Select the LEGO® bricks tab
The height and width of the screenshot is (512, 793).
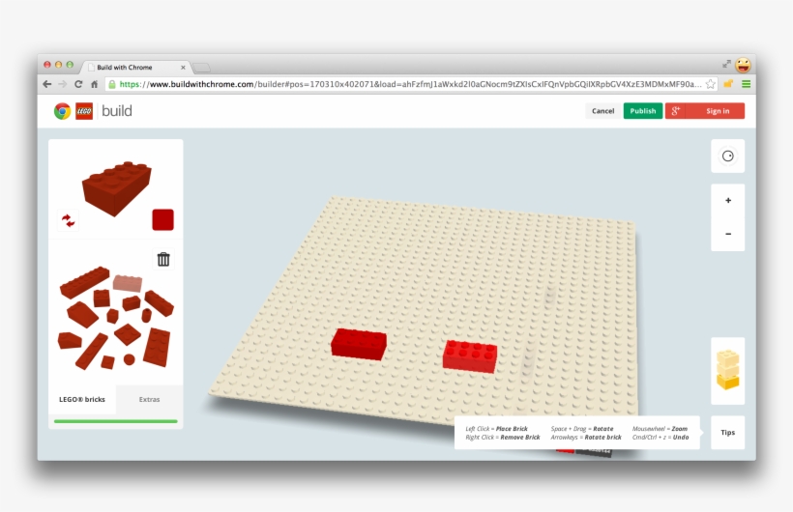click(x=82, y=399)
